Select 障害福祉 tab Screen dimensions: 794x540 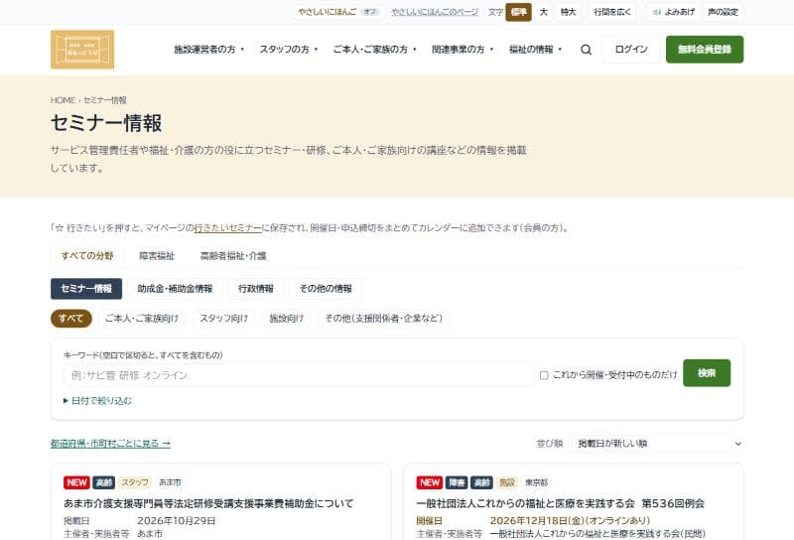pos(157,256)
